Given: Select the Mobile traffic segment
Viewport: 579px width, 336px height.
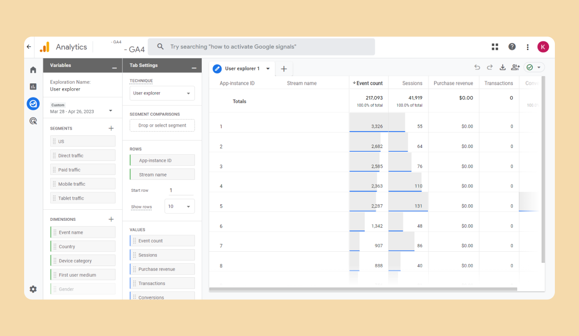Looking at the screenshot, I should tap(83, 184).
